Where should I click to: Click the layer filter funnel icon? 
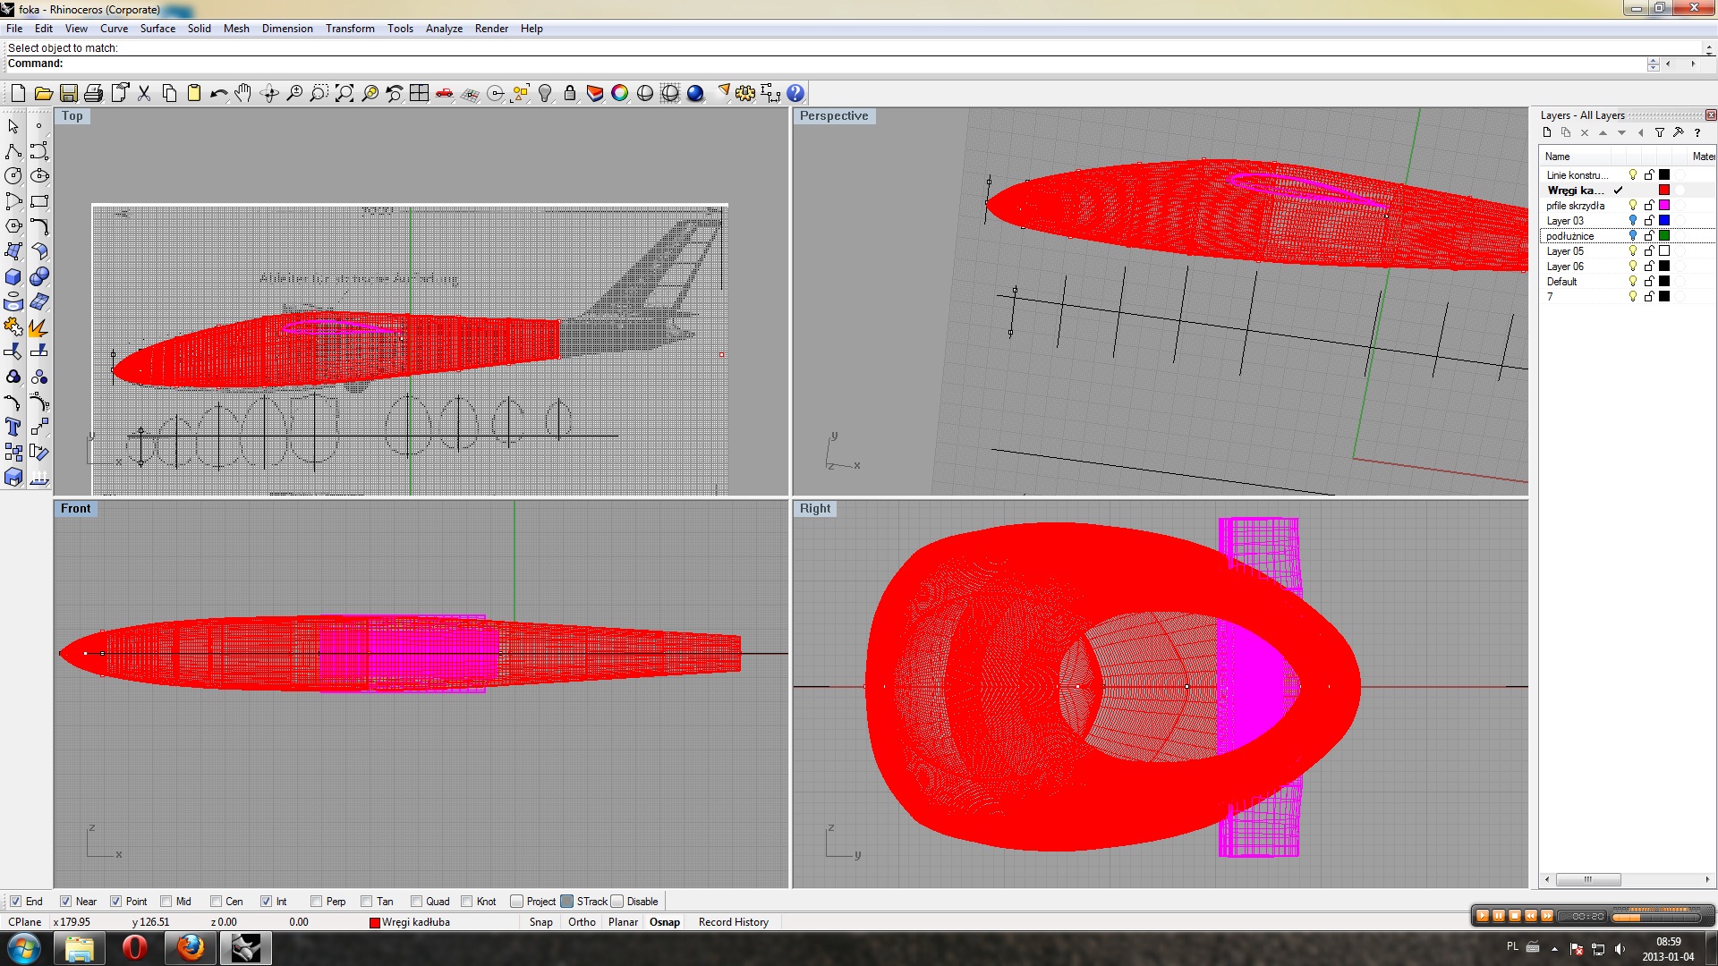coord(1659,132)
